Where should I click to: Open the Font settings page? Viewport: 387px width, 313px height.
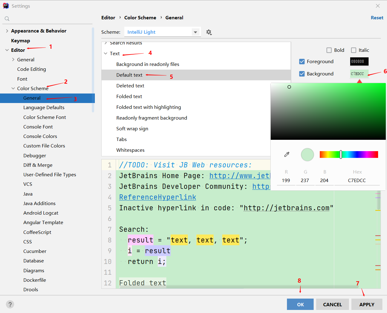[22, 79]
